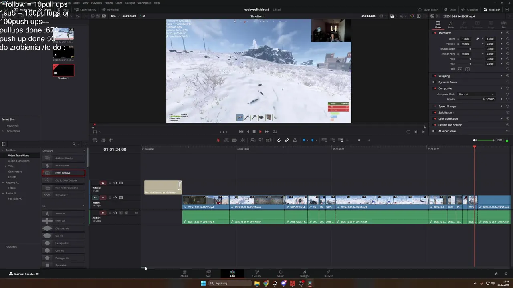
Task: Jump to last frame button
Action: click(267, 132)
